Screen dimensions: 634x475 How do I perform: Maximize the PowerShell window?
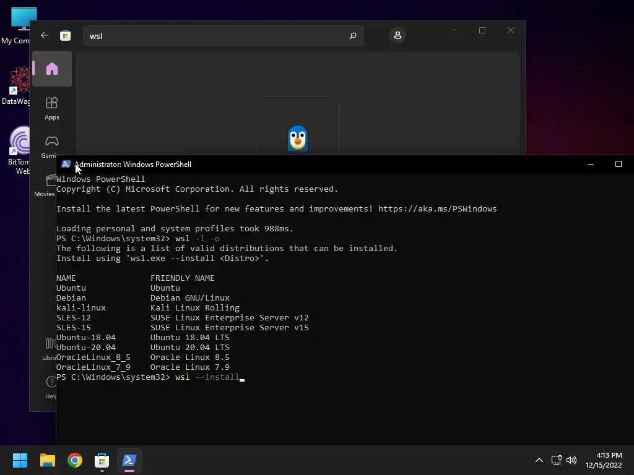point(619,164)
